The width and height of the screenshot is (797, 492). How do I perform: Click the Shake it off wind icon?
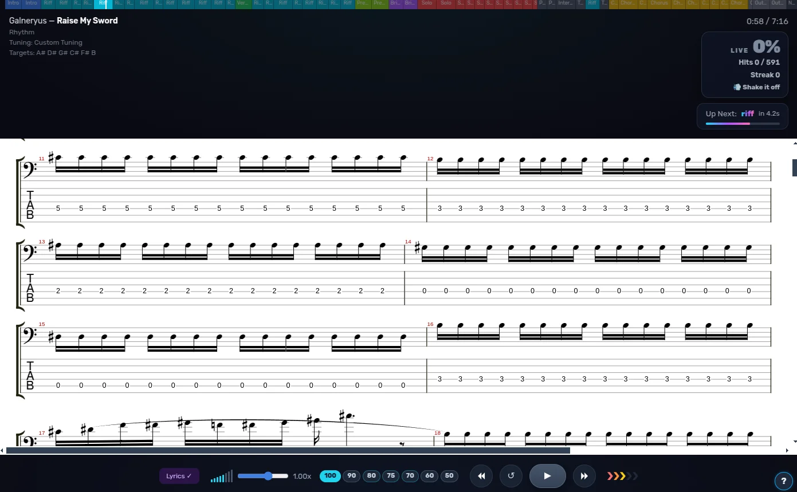tap(737, 87)
